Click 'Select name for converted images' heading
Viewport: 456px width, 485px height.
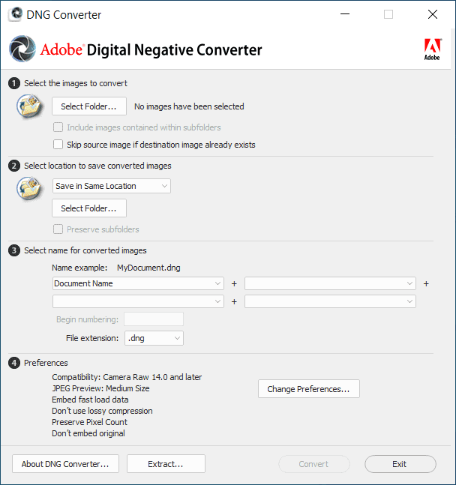point(85,250)
